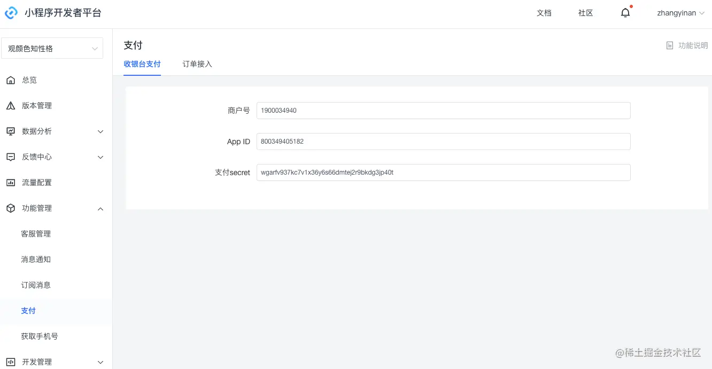
Task: Click the App ID input field
Action: tap(444, 142)
